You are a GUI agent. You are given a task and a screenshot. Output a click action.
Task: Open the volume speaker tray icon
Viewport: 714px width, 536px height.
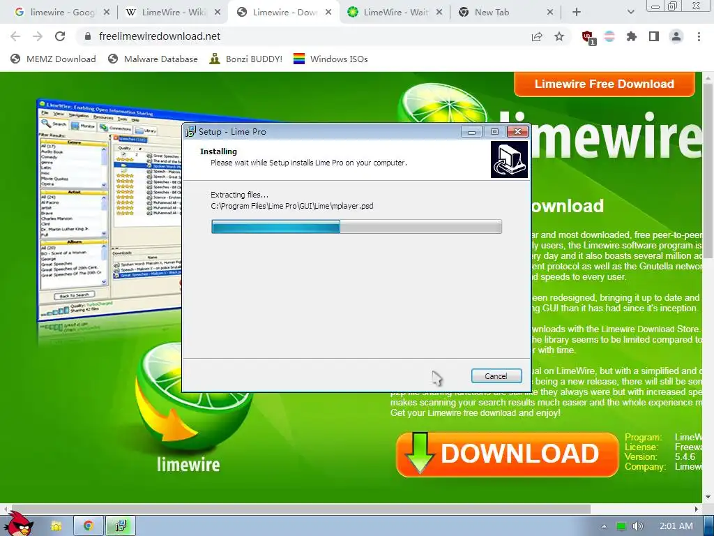tap(638, 526)
